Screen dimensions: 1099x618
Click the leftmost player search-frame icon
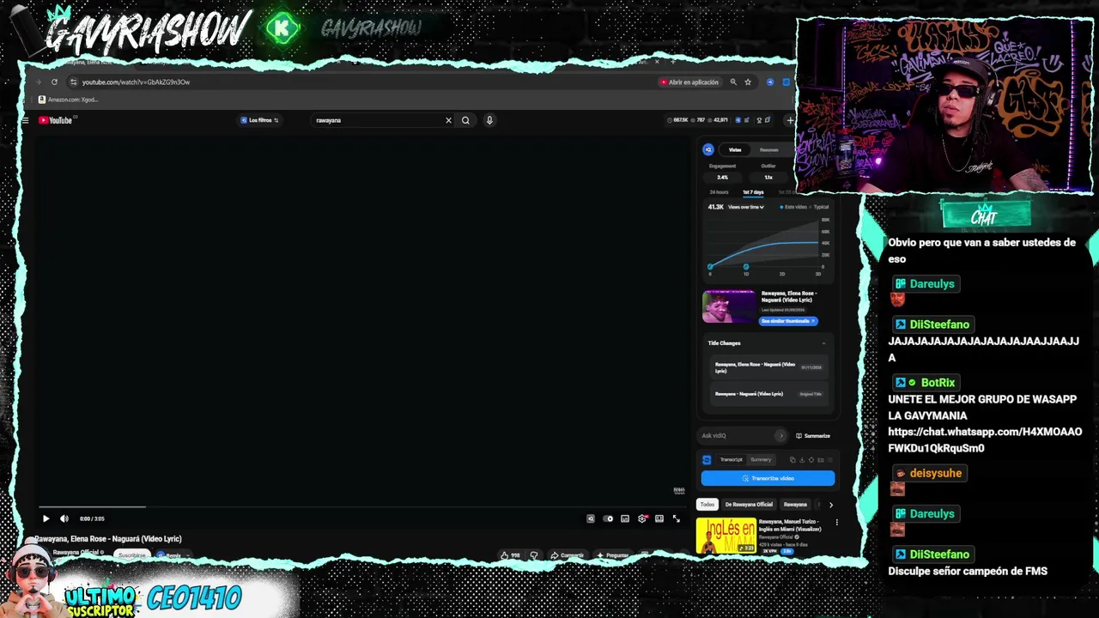(x=591, y=518)
